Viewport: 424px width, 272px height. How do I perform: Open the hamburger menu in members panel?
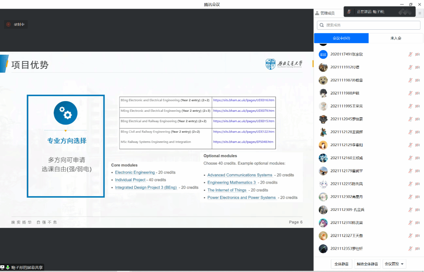tap(420, 13)
